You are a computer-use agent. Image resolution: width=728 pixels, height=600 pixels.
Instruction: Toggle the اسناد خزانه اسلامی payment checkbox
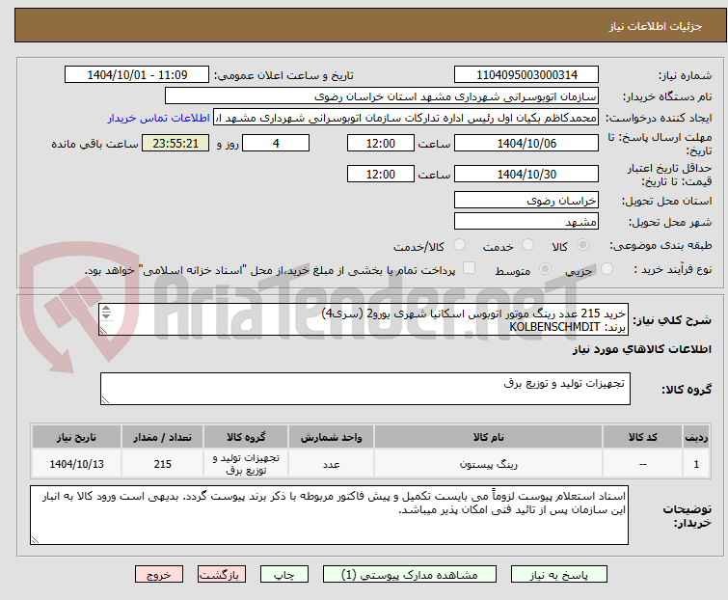tap(469, 268)
